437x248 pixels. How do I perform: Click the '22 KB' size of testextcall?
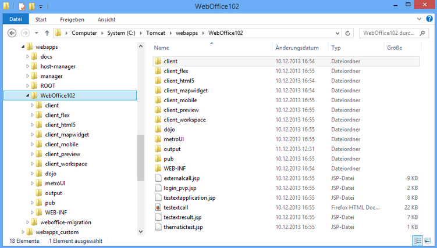(411, 207)
